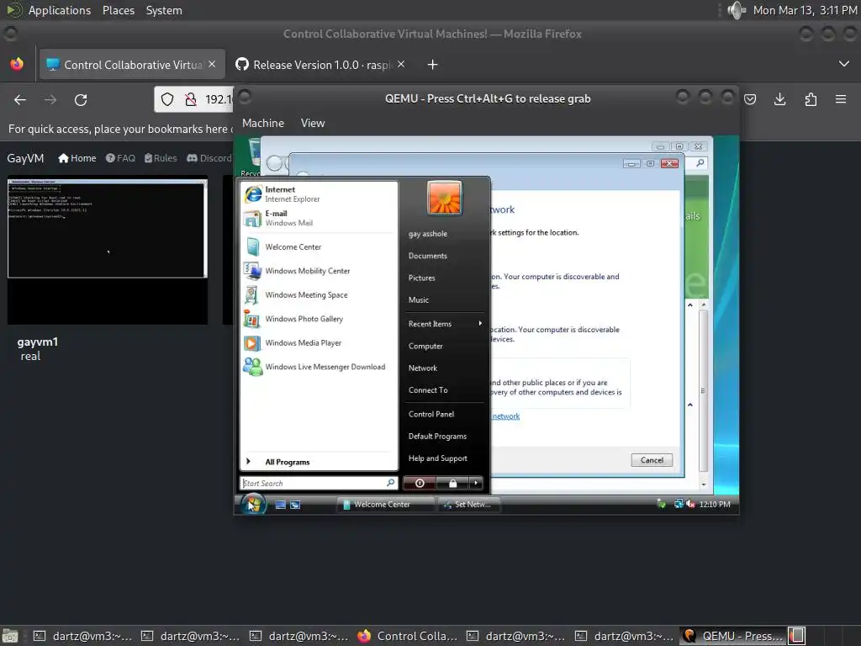Screen dimensions: 861x646
Task: Click the Switch Between Windows quick launch icon
Action: pyautogui.click(x=295, y=505)
